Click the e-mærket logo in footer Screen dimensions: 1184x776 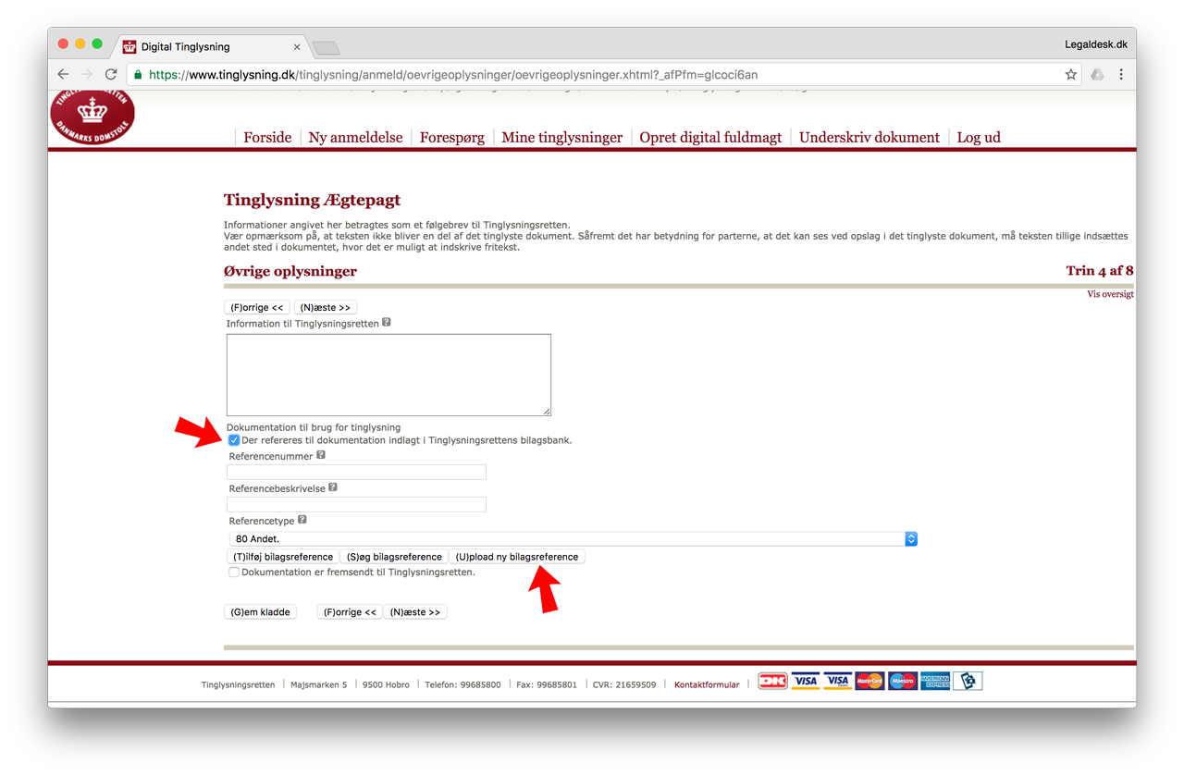point(968,682)
